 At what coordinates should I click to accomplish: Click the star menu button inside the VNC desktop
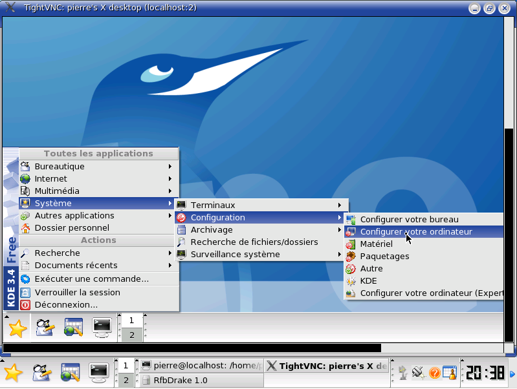[x=17, y=328]
